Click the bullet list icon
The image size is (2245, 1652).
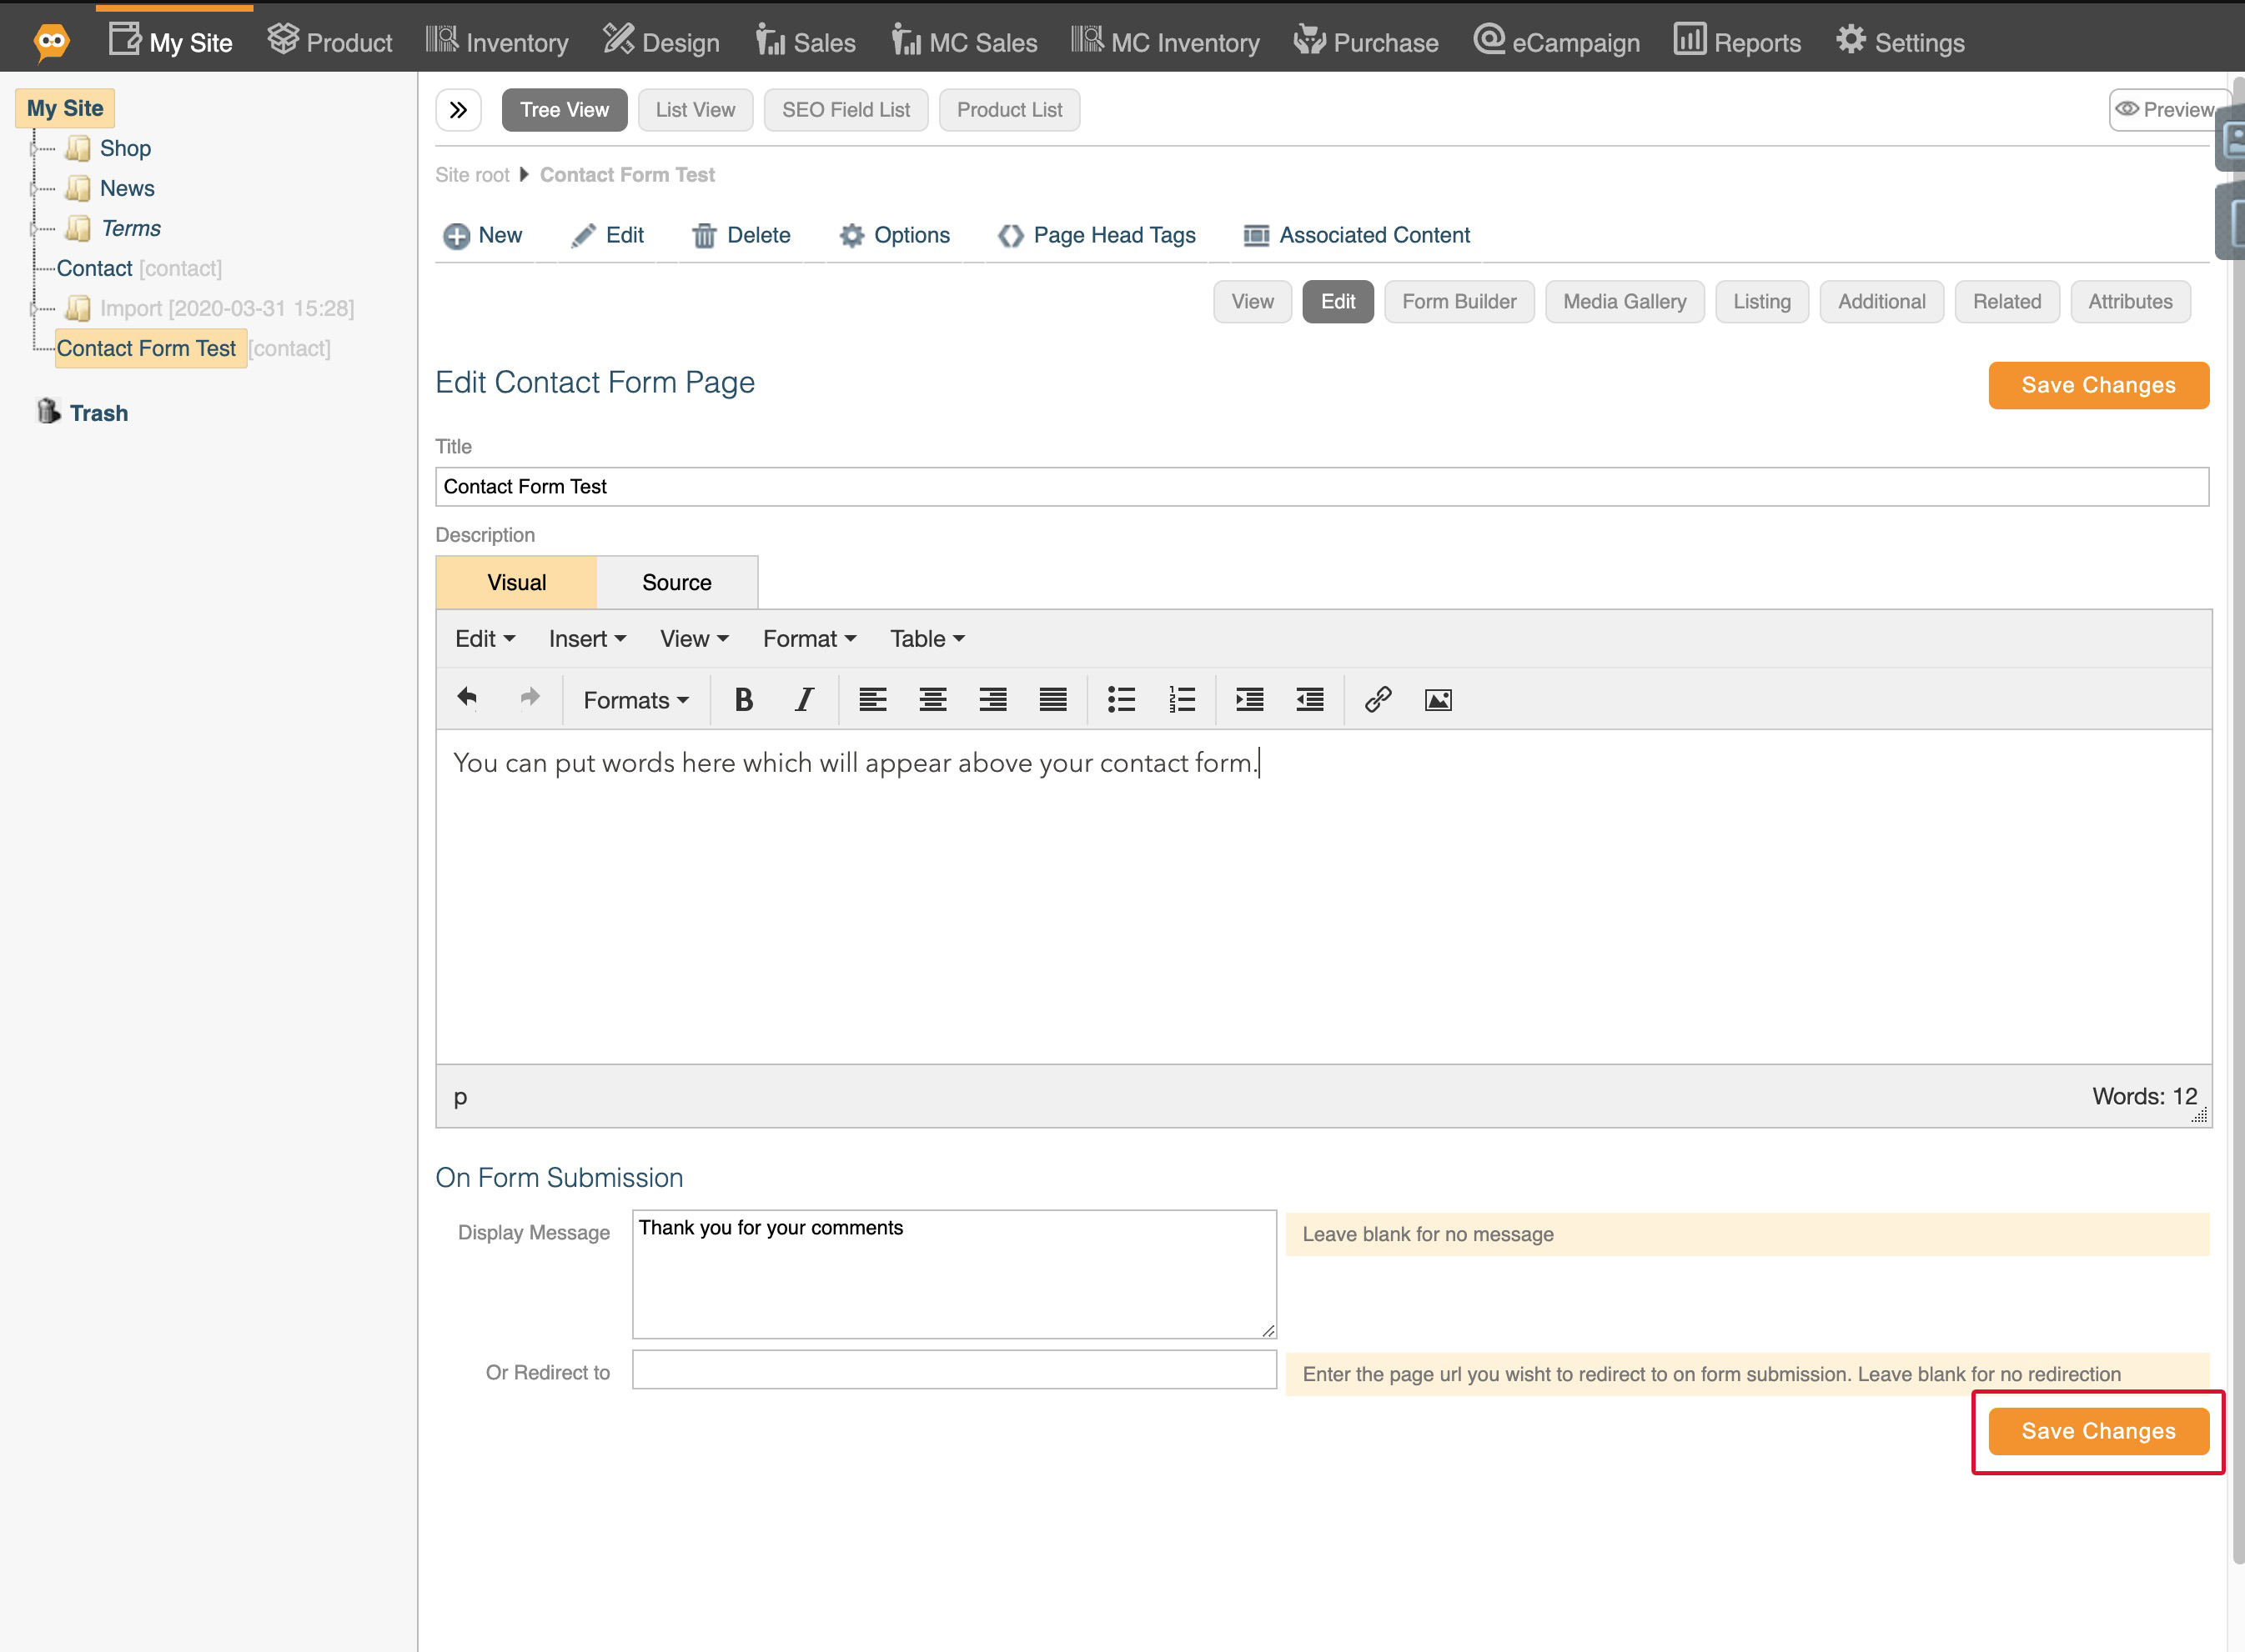pos(1122,698)
